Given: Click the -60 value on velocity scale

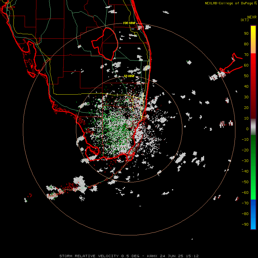Looking at the screenshot, I should tap(245, 193).
